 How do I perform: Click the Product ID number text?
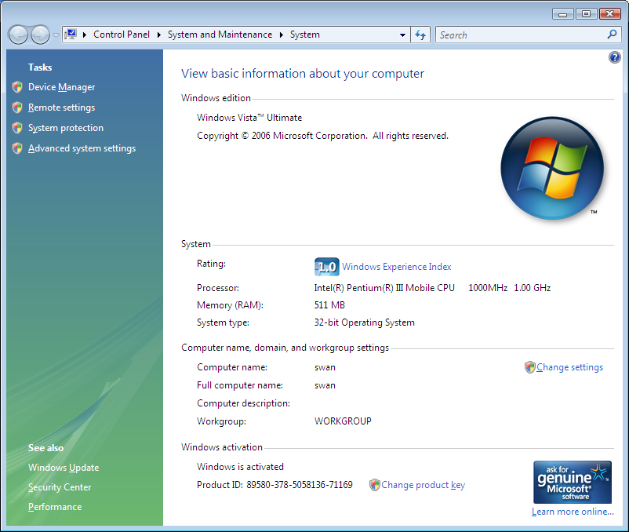point(300,485)
